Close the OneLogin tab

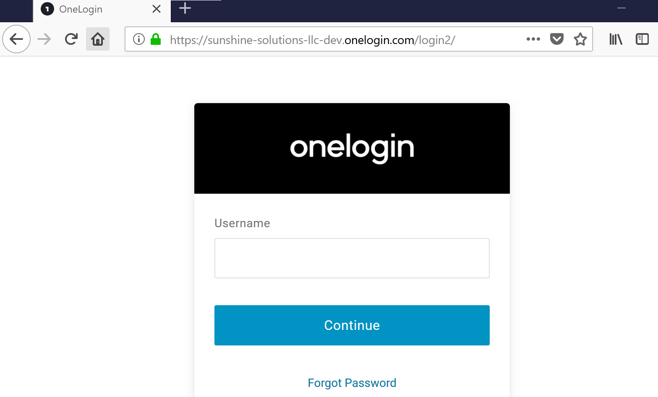tap(157, 9)
